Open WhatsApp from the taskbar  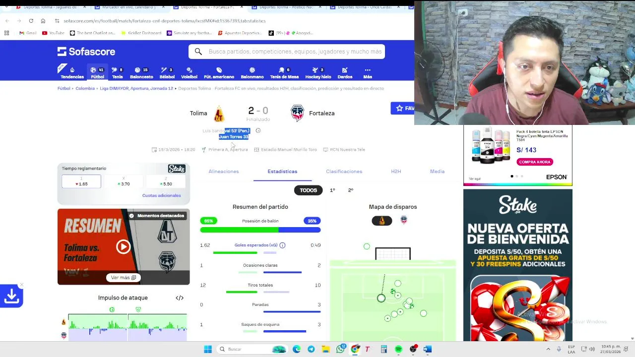pos(340,349)
